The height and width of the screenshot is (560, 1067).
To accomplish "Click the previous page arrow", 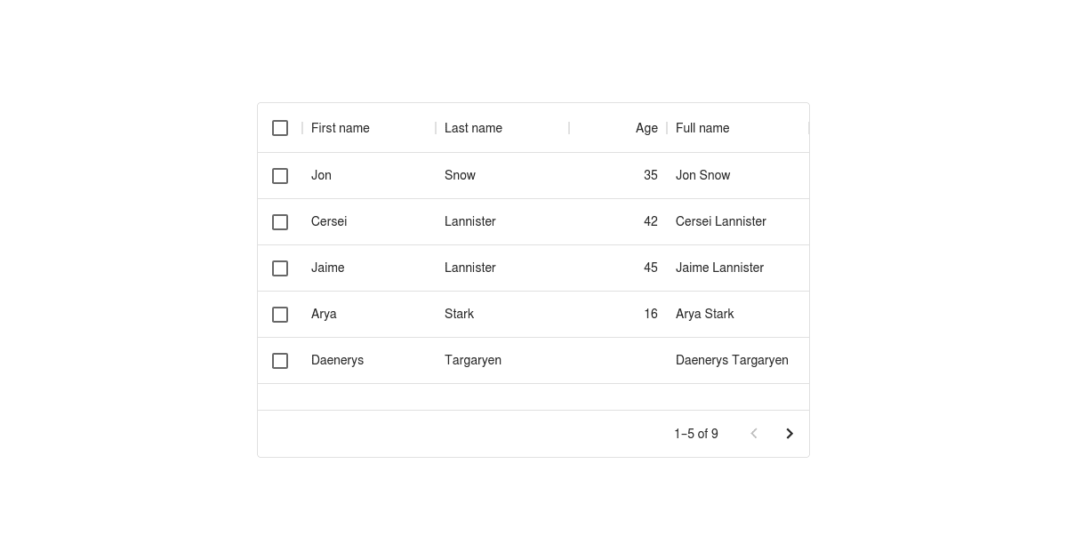I will 754,434.
